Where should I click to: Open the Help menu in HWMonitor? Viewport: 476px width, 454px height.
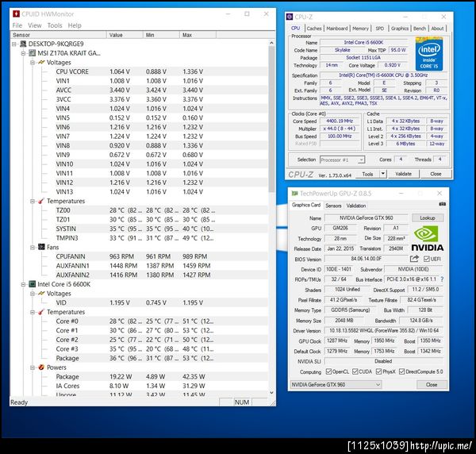click(x=75, y=25)
